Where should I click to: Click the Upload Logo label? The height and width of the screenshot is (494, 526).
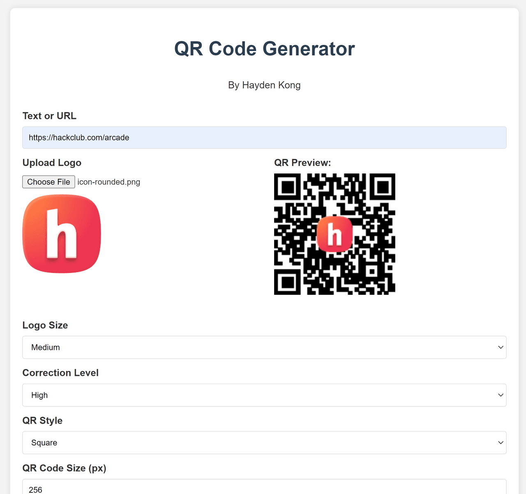point(52,163)
